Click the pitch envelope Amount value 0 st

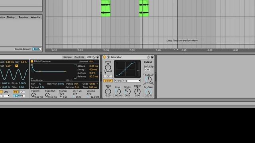91,62
